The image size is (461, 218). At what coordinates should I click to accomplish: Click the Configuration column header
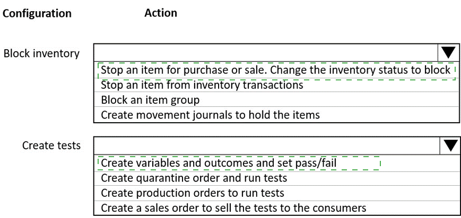tap(37, 13)
